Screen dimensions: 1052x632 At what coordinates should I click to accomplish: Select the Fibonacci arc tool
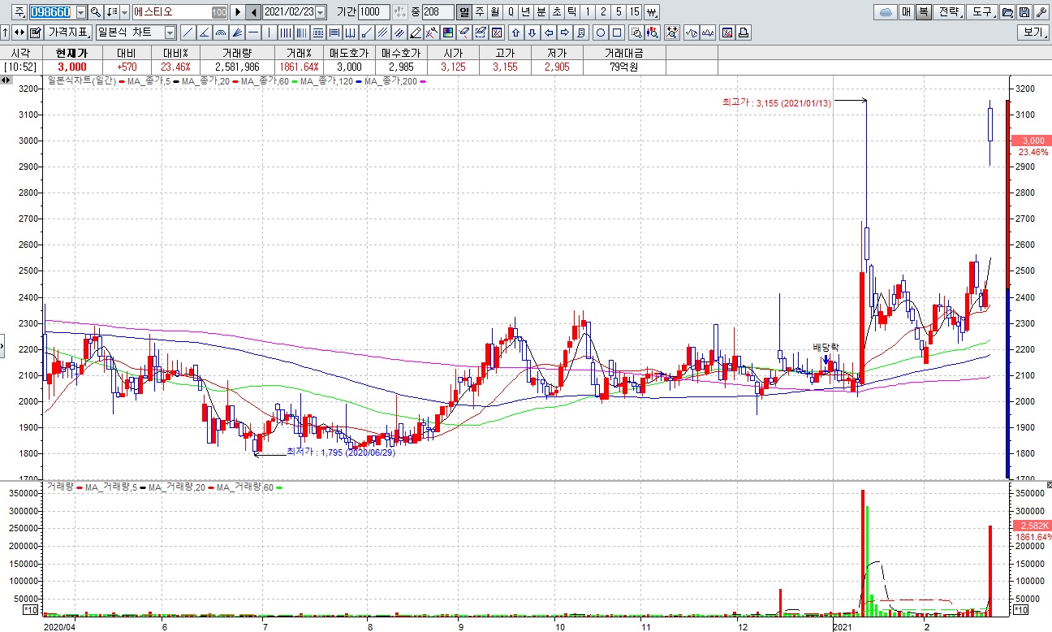click(220, 32)
